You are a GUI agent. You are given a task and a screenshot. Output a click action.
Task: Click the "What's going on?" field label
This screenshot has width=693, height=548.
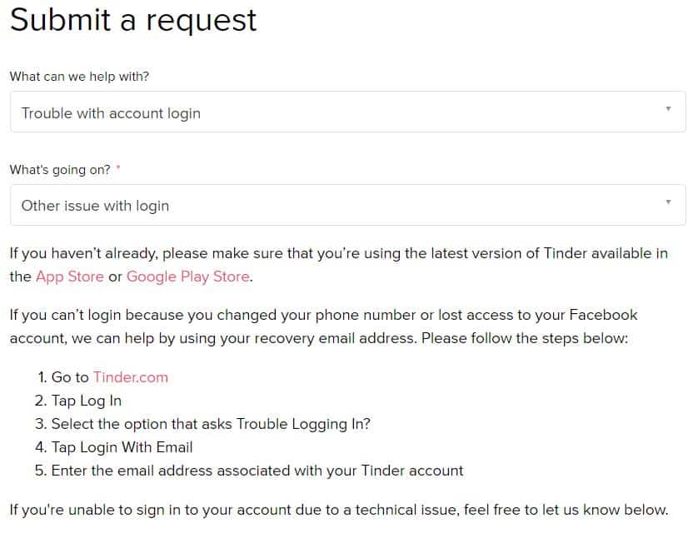pyautogui.click(x=60, y=169)
